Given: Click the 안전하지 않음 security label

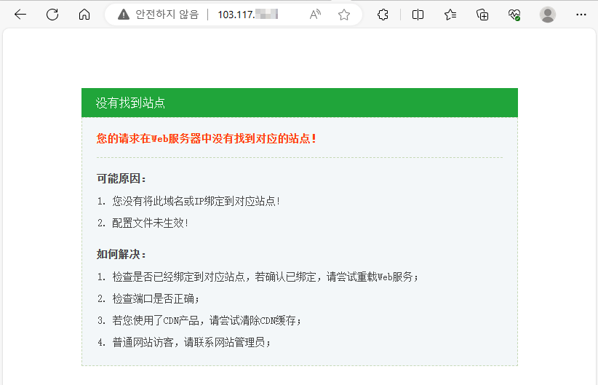Looking at the screenshot, I should [167, 15].
